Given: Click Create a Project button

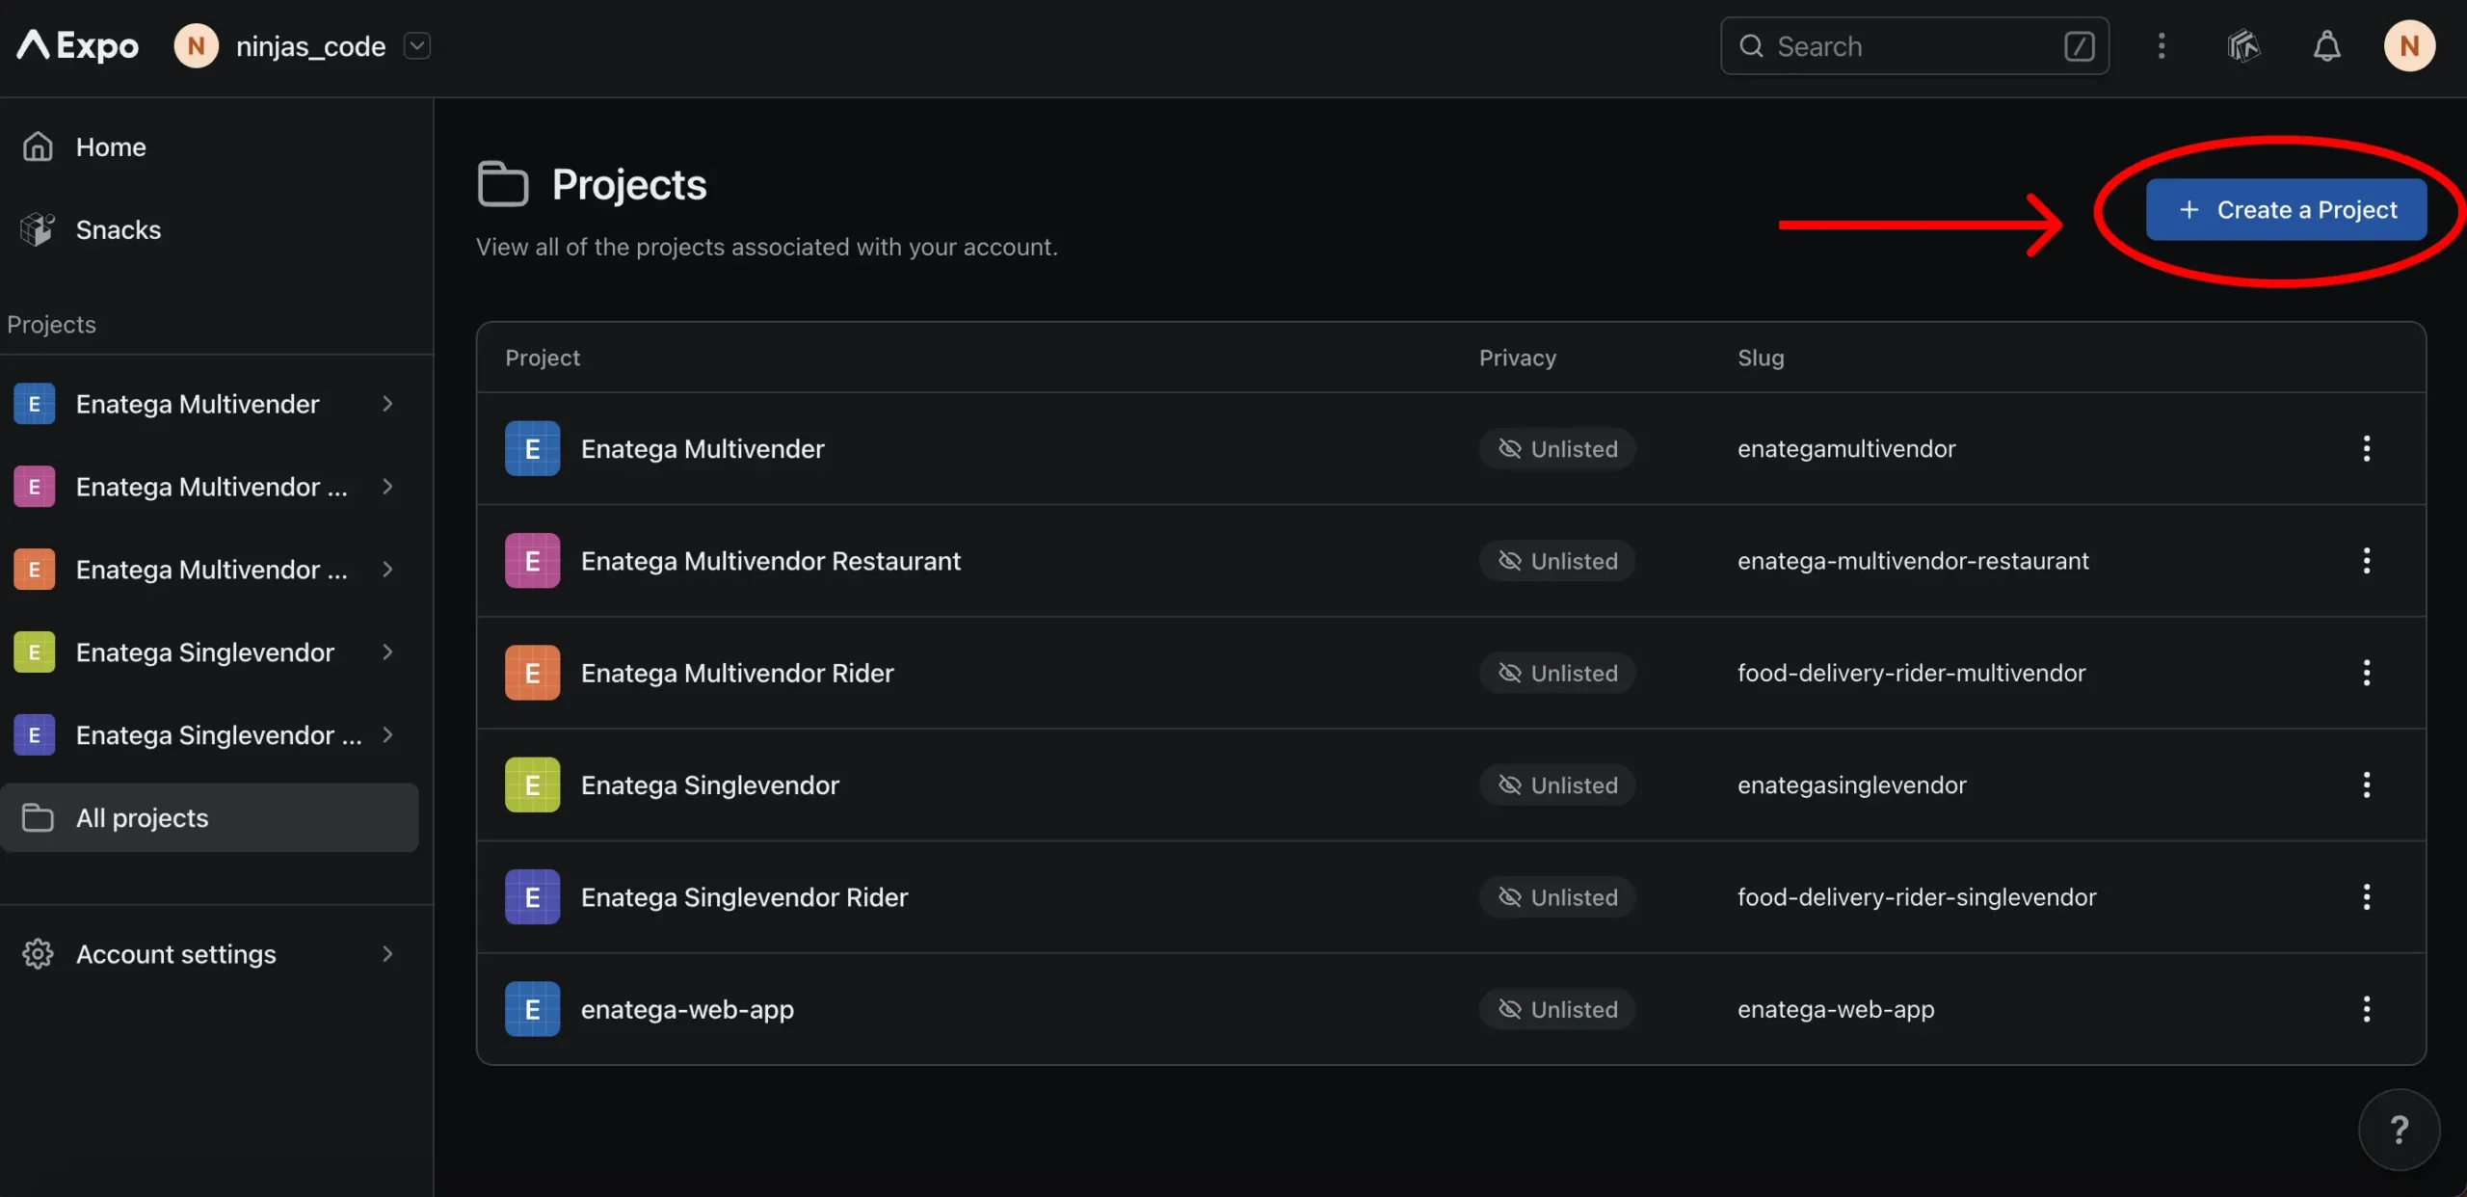Looking at the screenshot, I should pyautogui.click(x=2286, y=210).
